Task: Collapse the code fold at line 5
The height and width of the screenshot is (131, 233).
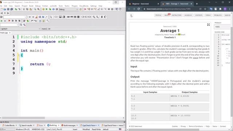Action: 19,55
